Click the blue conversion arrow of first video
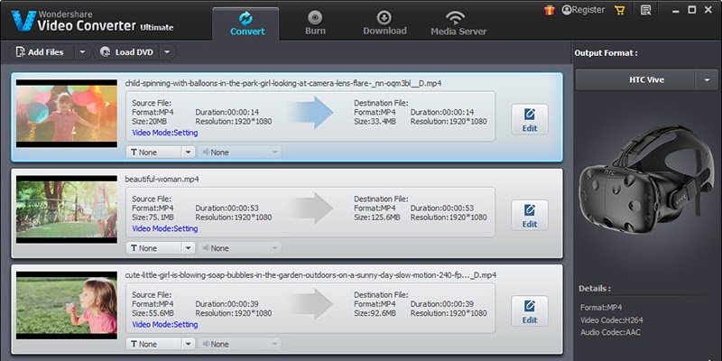 click(x=312, y=112)
